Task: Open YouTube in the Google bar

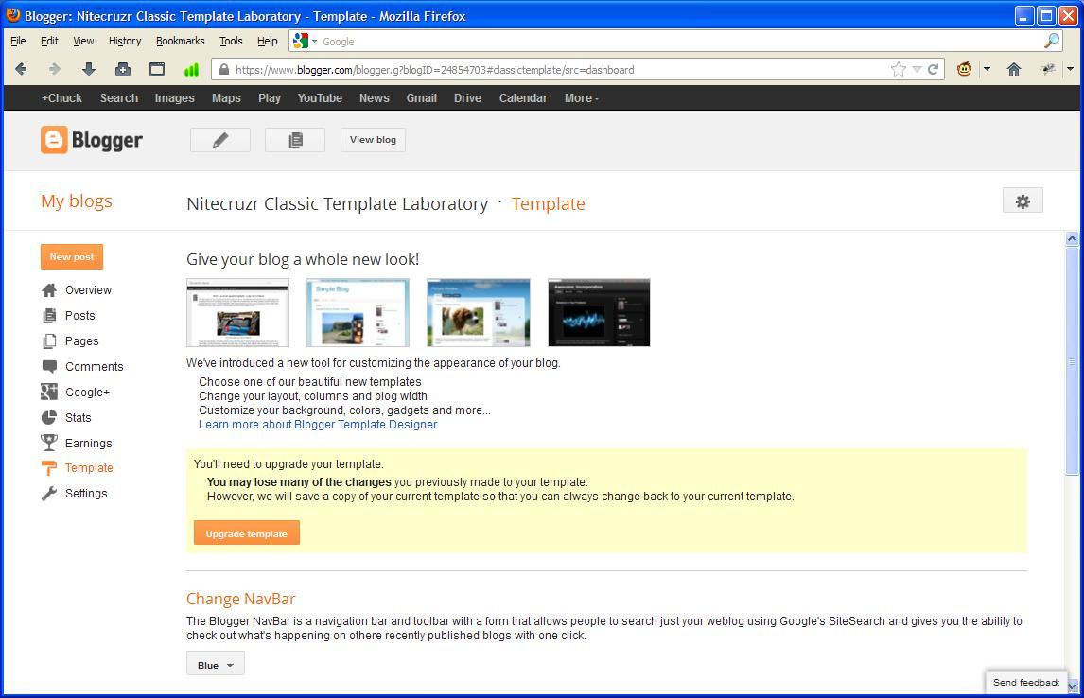Action: [x=320, y=98]
